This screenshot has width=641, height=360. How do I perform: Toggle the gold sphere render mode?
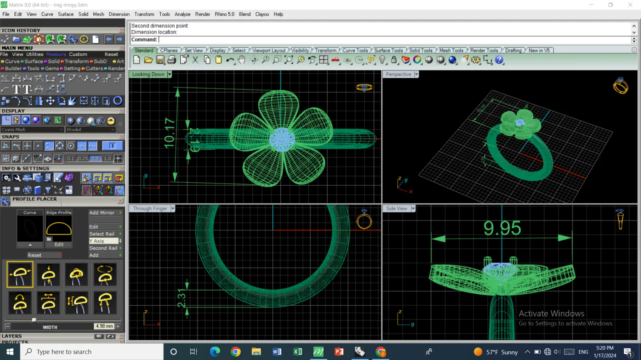pos(111,121)
